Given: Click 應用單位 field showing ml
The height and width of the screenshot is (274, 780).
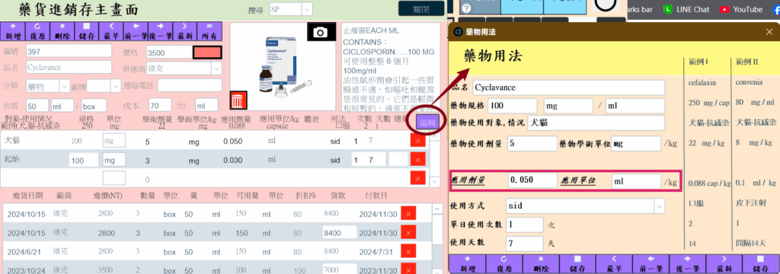Looking at the screenshot, I should coord(636,181).
